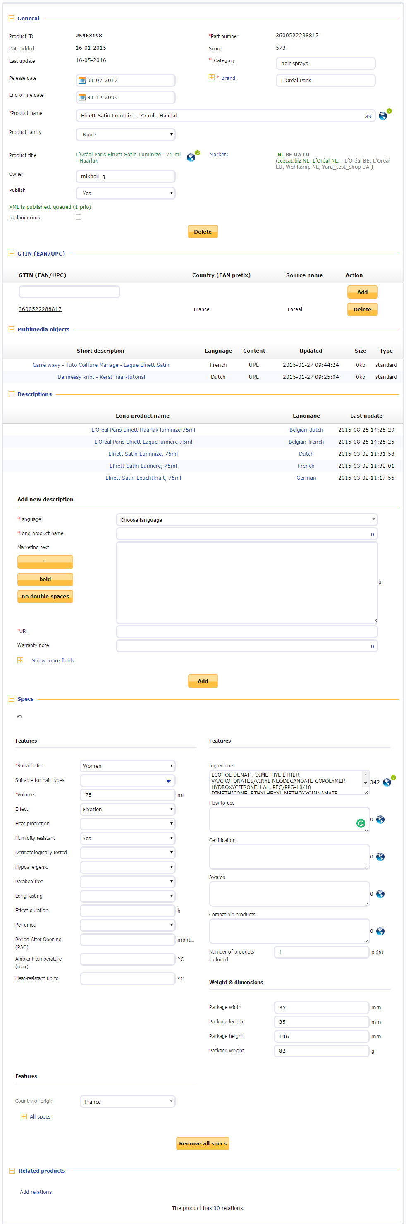Open the Publish dropdown

(x=126, y=194)
